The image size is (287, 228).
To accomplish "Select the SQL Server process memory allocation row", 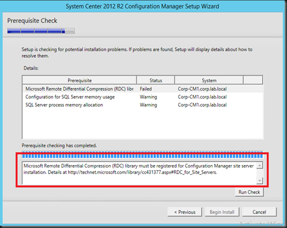I will [x=142, y=105].
